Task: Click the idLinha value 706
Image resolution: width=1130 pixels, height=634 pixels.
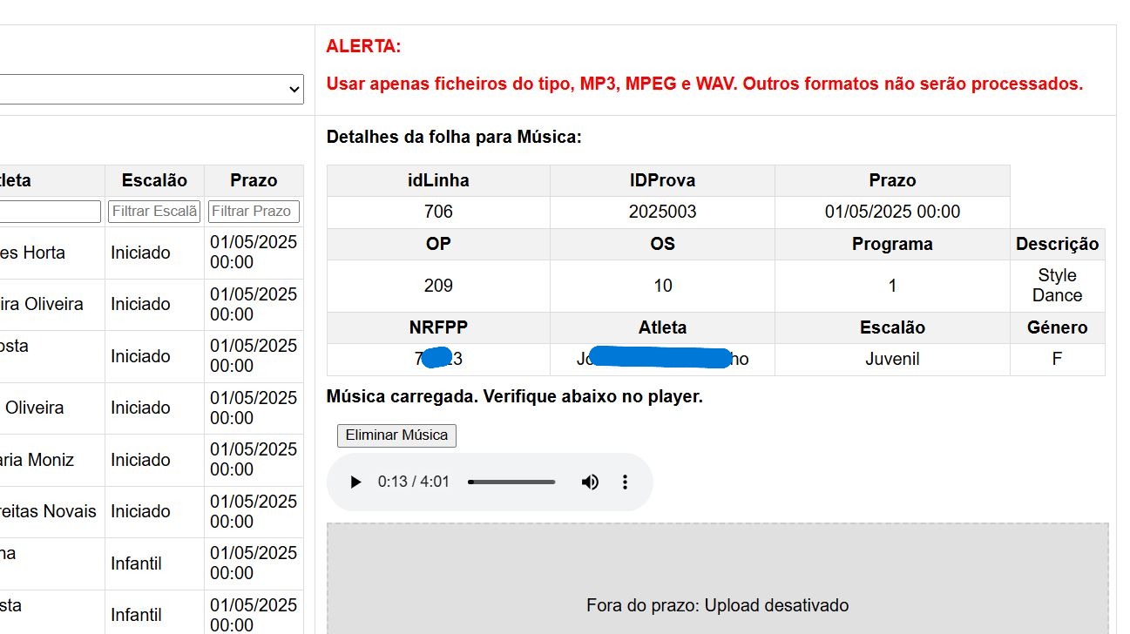Action: coord(438,212)
